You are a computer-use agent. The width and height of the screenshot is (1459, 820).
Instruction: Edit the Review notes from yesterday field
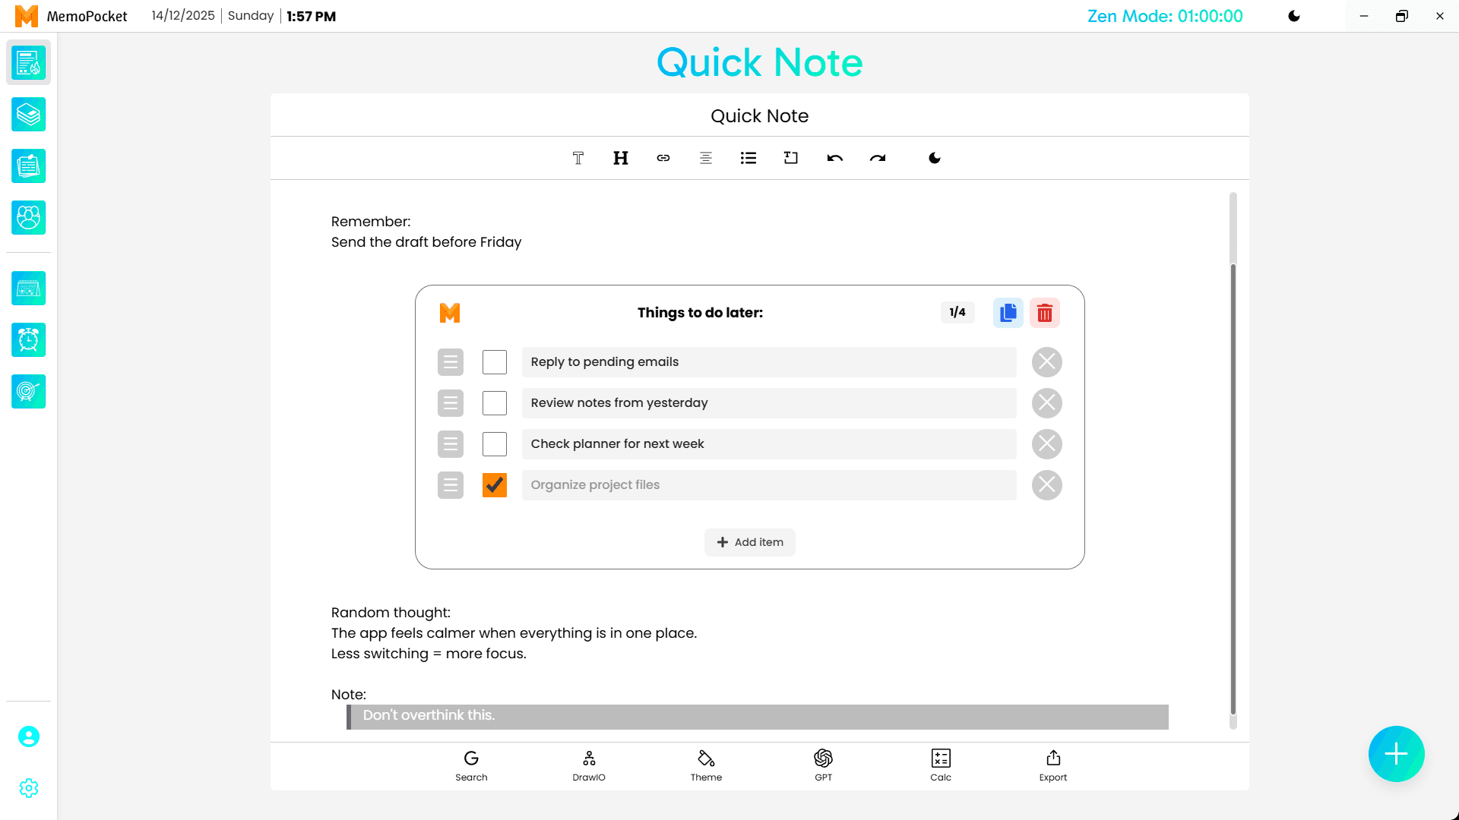click(769, 403)
